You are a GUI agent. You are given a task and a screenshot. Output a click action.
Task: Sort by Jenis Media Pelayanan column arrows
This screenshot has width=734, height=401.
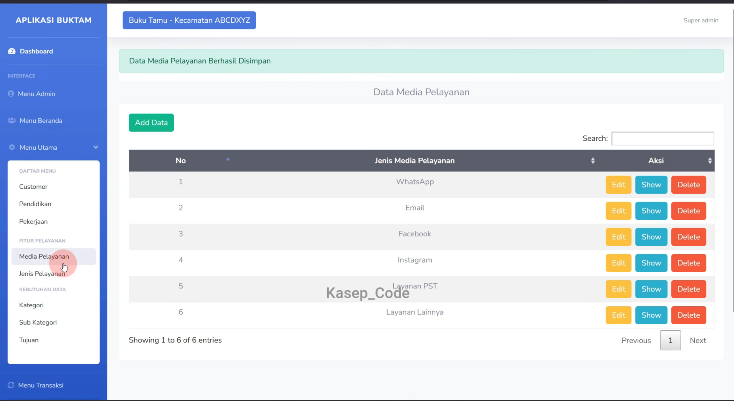593,161
